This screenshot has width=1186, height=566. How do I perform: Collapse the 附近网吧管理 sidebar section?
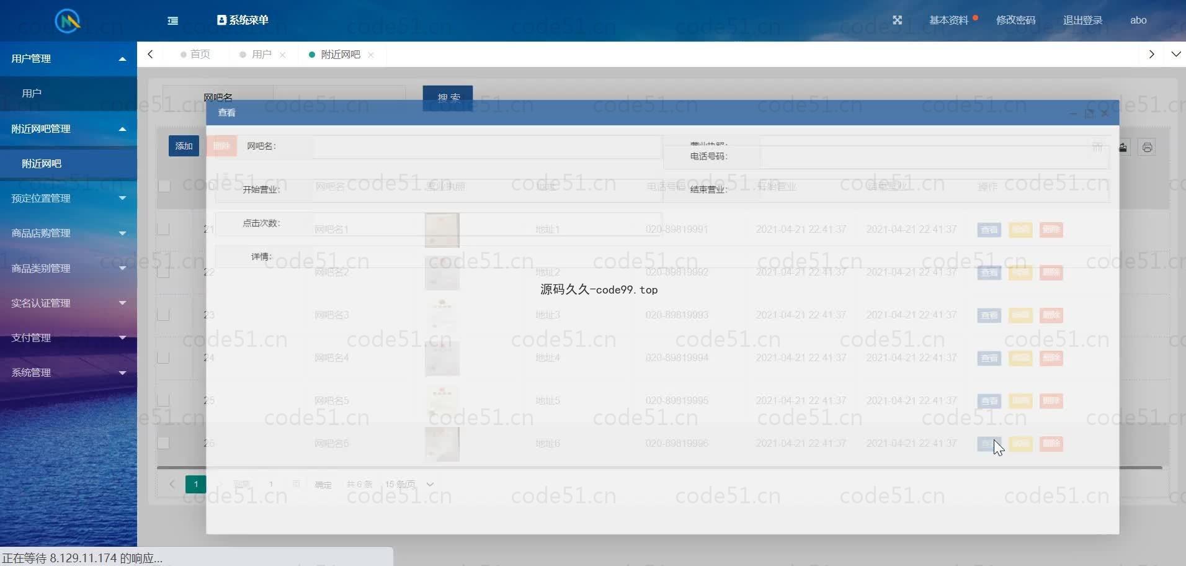[68, 129]
